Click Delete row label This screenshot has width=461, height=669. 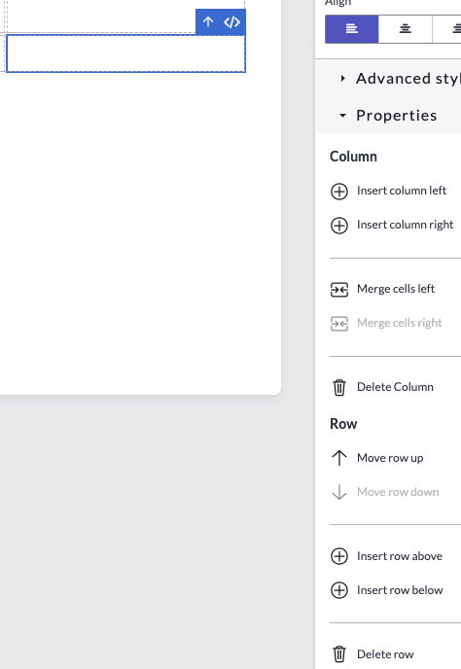coord(385,654)
